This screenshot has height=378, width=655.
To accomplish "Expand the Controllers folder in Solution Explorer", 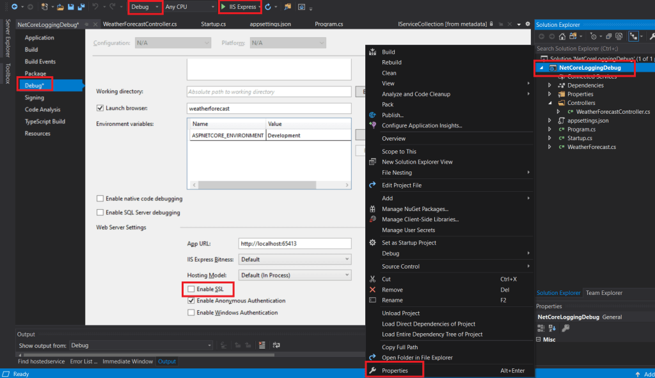I will point(550,103).
